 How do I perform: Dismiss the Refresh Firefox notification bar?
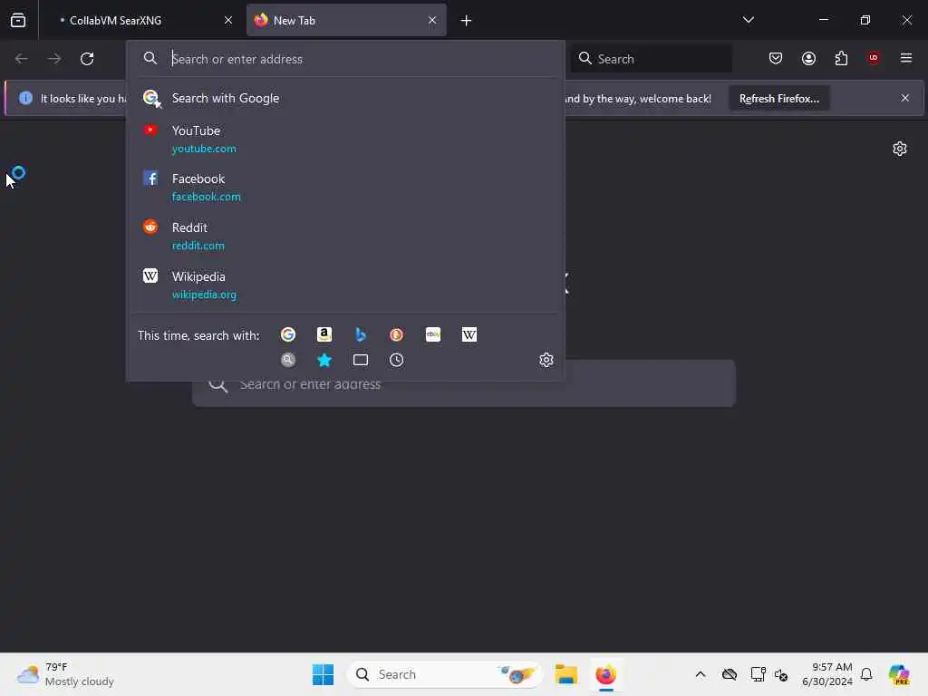904,98
